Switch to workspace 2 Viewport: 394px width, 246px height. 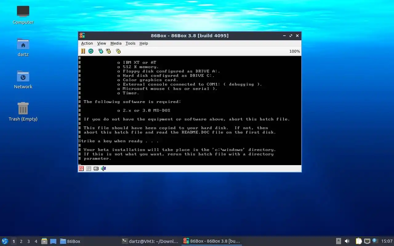(x=21, y=241)
